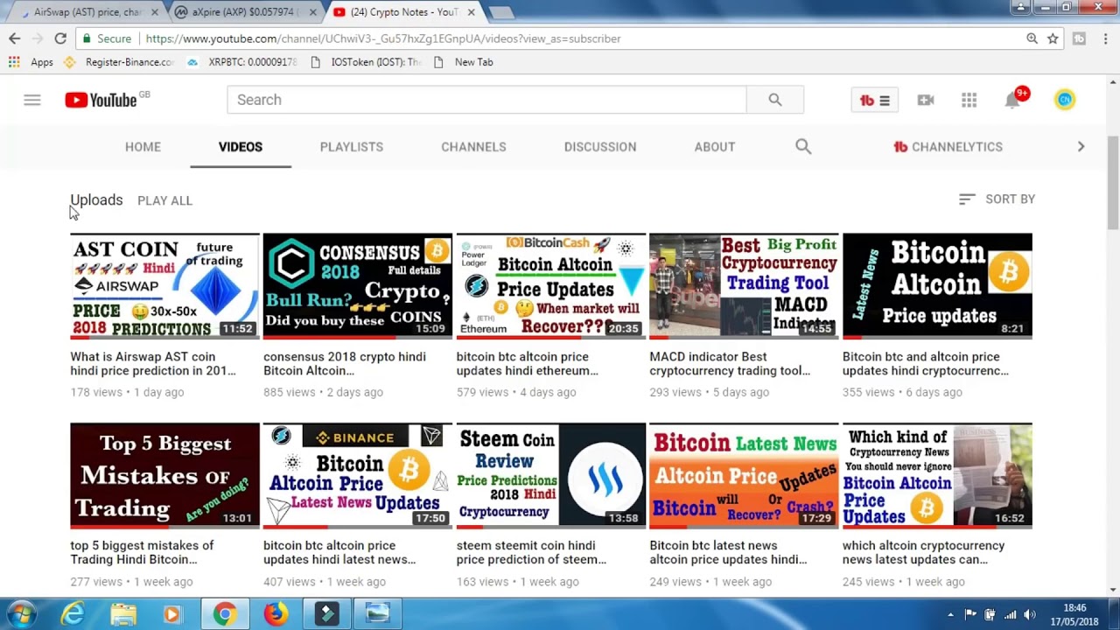Image resolution: width=1120 pixels, height=630 pixels.
Task: Open the Steem Coin Review thumbnail
Action: (551, 476)
